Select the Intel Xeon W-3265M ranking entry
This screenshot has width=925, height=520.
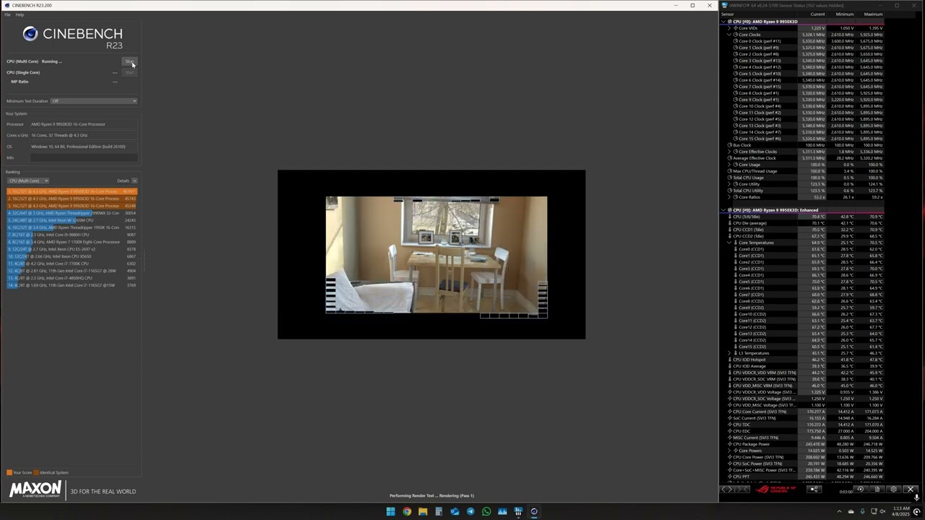[72, 220]
